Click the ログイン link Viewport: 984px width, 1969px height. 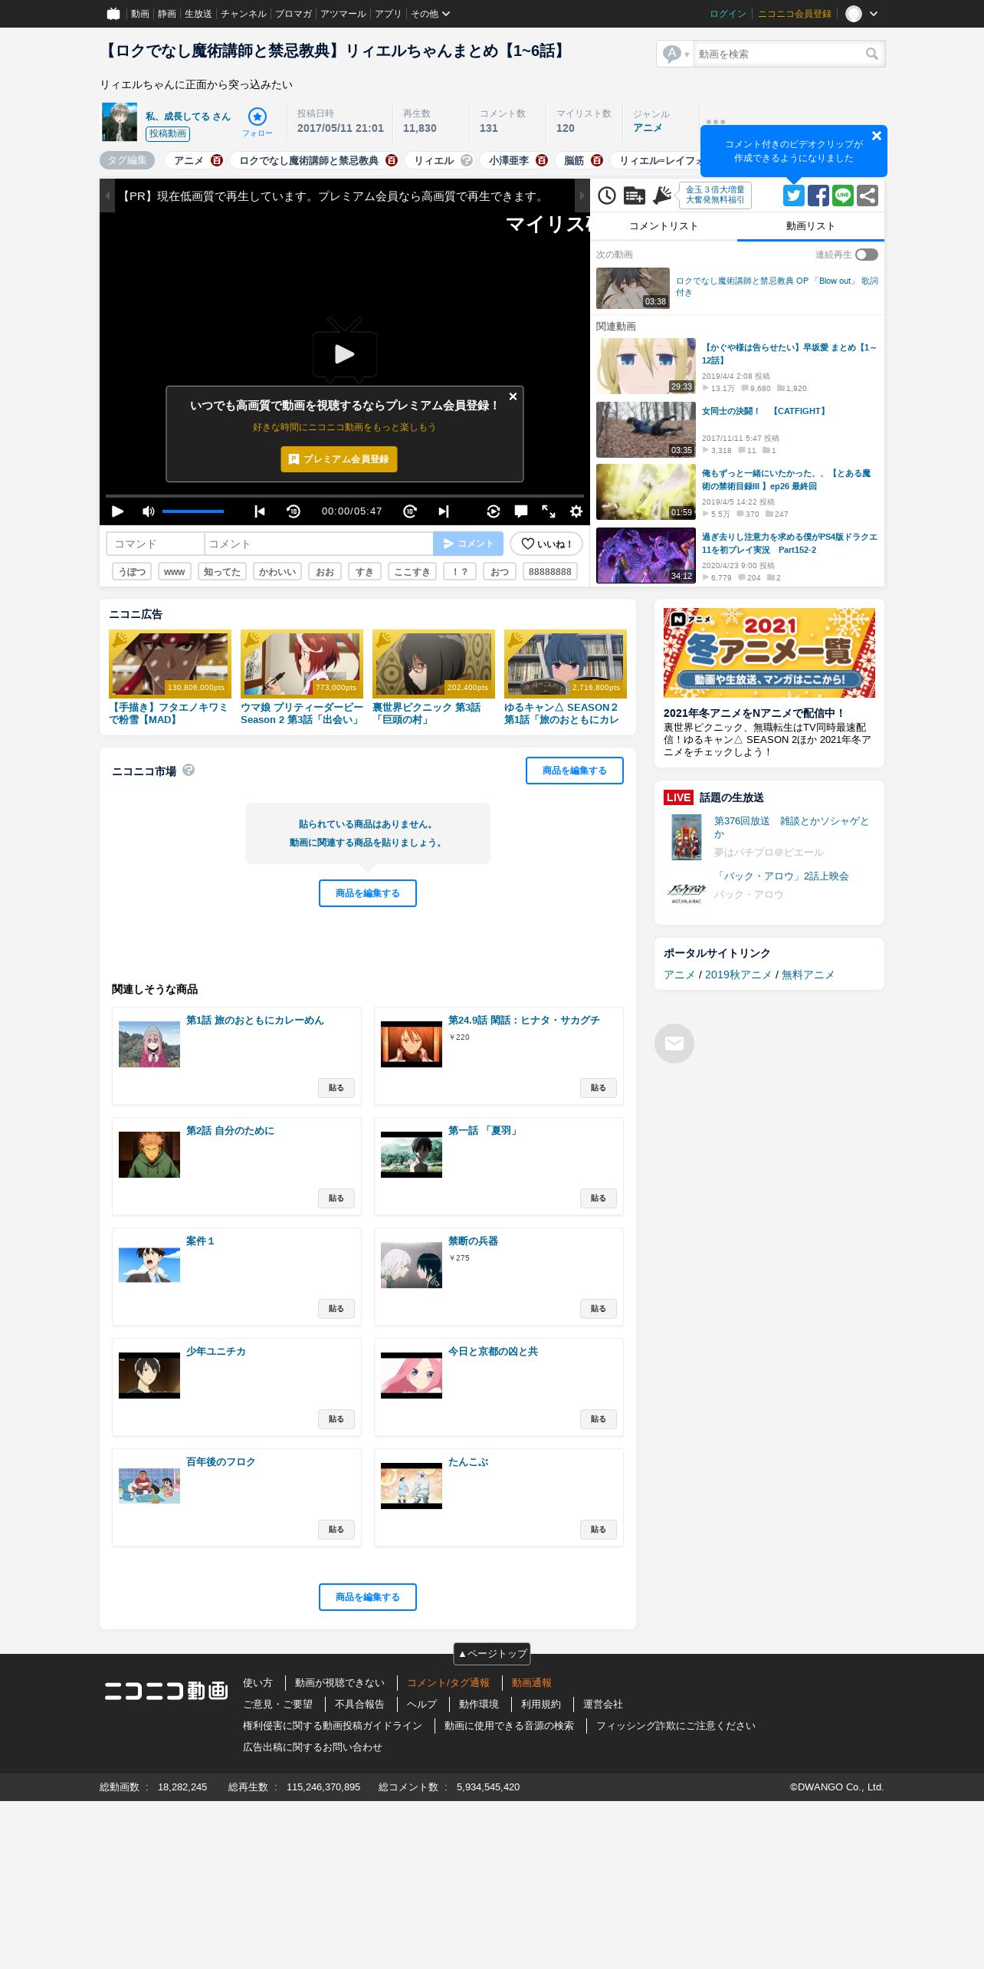pyautogui.click(x=728, y=14)
